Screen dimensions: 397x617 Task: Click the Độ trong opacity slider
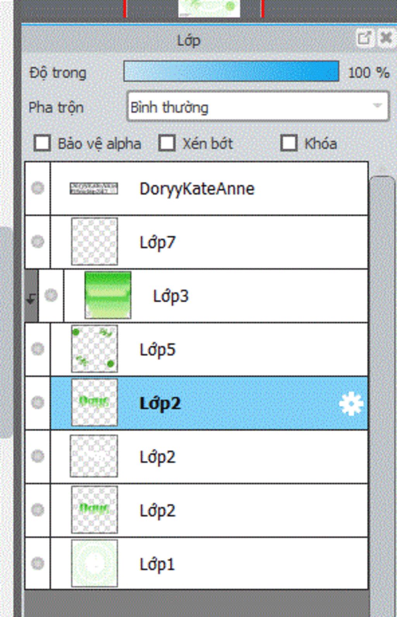click(x=231, y=72)
